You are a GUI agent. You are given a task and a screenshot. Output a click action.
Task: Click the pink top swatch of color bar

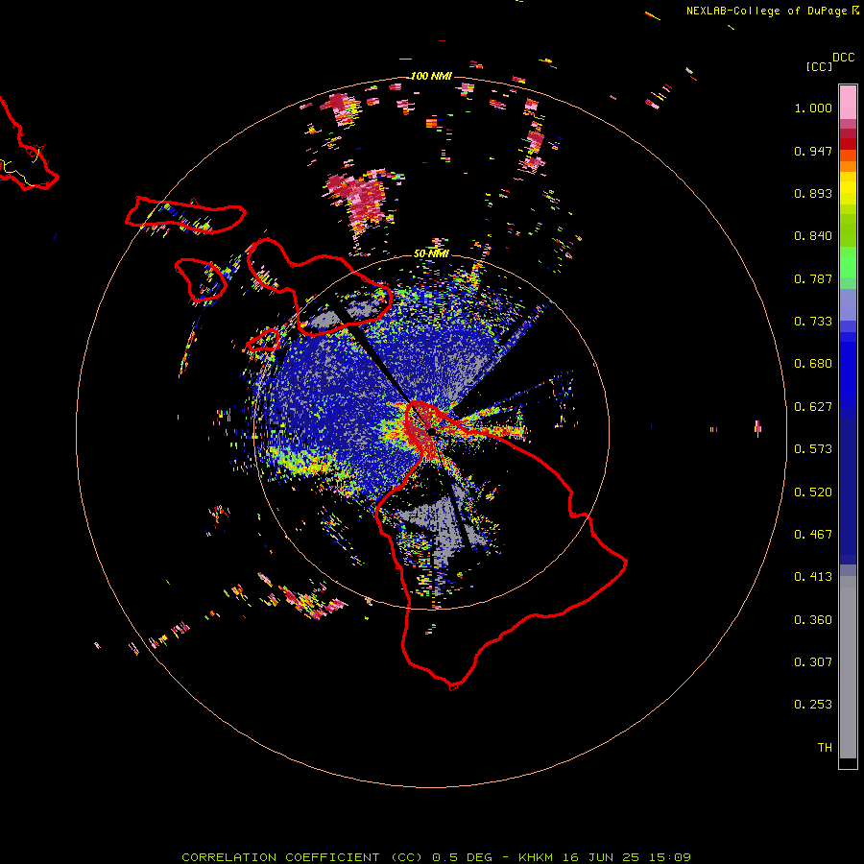click(848, 102)
